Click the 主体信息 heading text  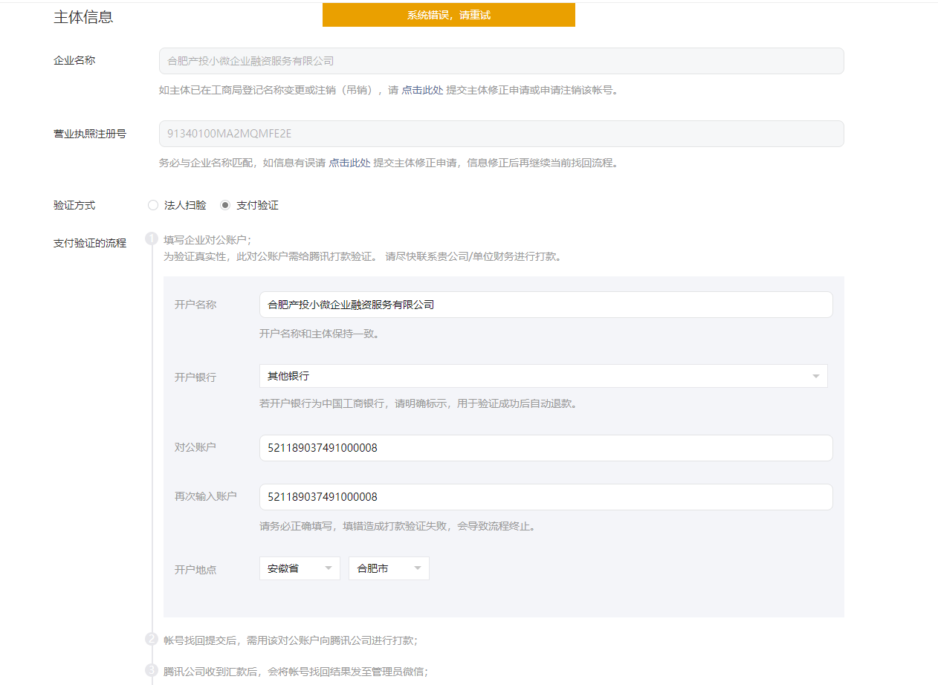coord(83,16)
